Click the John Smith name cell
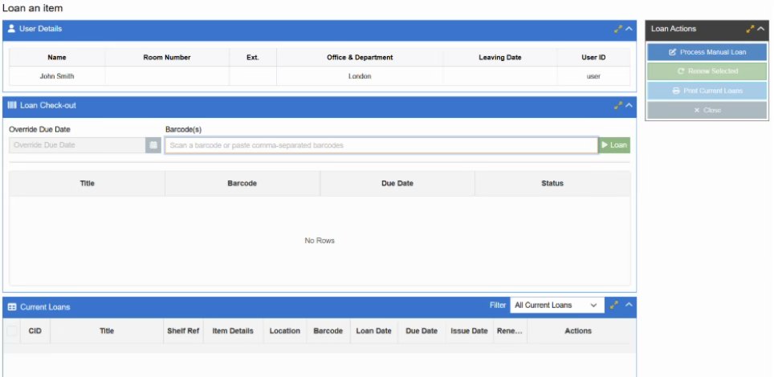This screenshot has width=774, height=377. [x=57, y=76]
